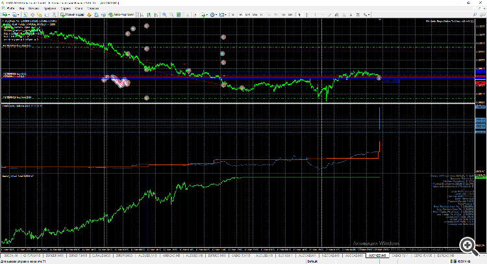Open the Сервис menu

click(x=66, y=8)
